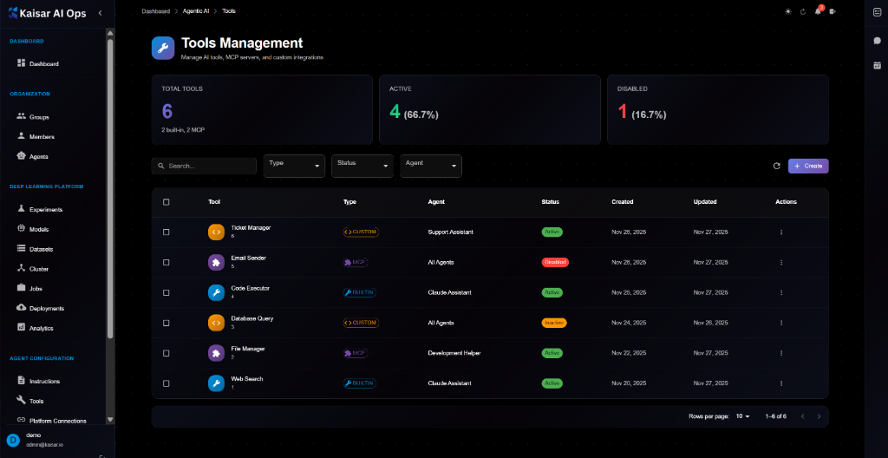Click the sidebar scrollbar down arrow
The image size is (888, 458).
[110, 420]
